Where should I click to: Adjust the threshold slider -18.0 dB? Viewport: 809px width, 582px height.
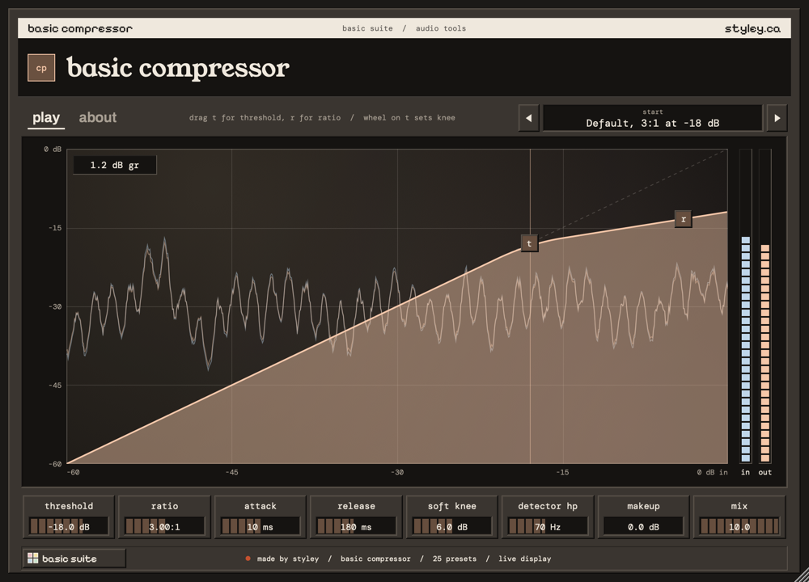tap(69, 527)
